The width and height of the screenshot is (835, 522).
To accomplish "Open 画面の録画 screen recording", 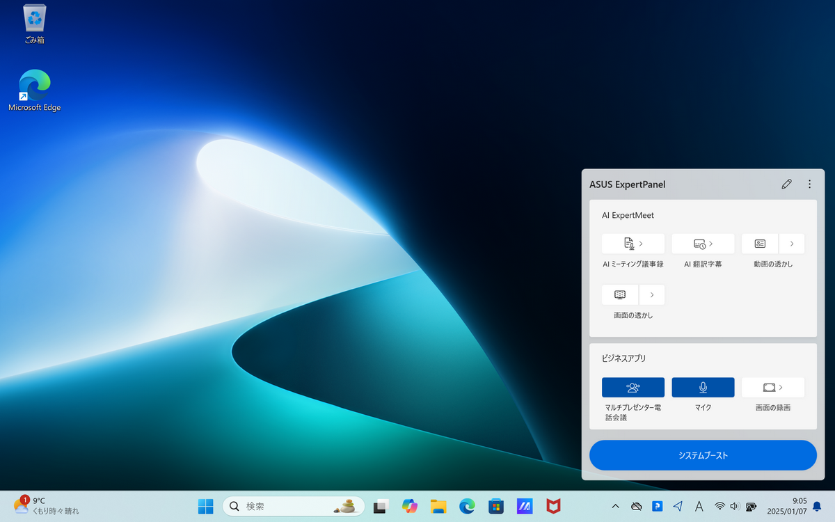I will (772, 388).
